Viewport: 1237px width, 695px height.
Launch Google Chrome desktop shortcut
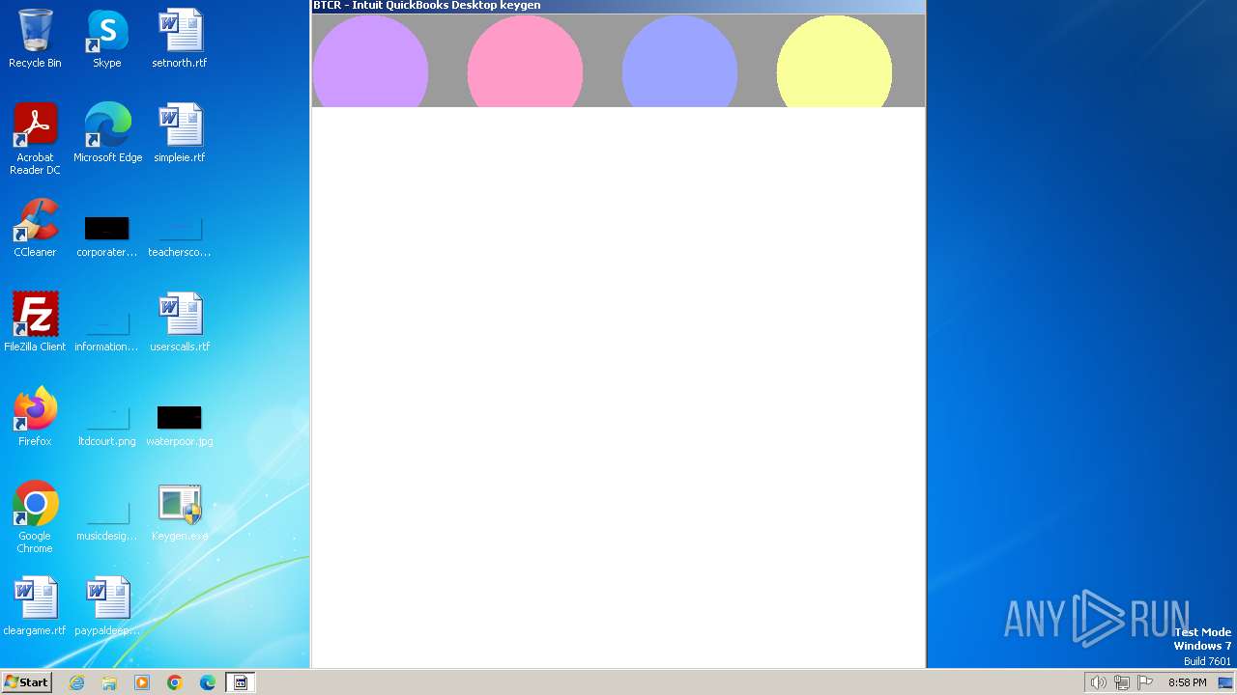click(x=35, y=517)
